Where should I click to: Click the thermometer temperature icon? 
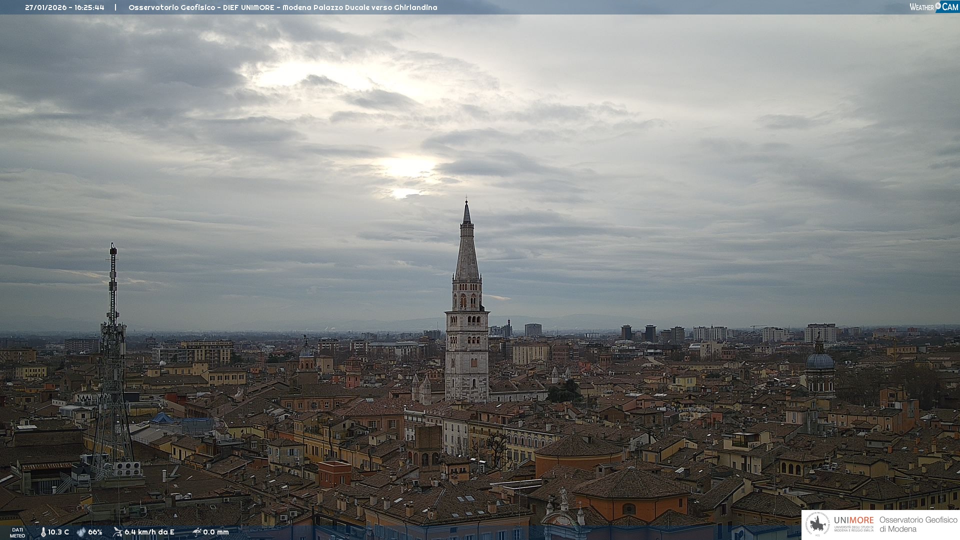(43, 532)
